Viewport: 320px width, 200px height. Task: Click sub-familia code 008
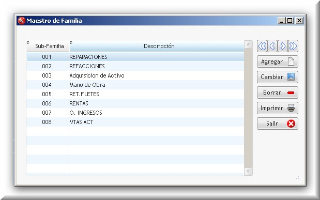47,122
